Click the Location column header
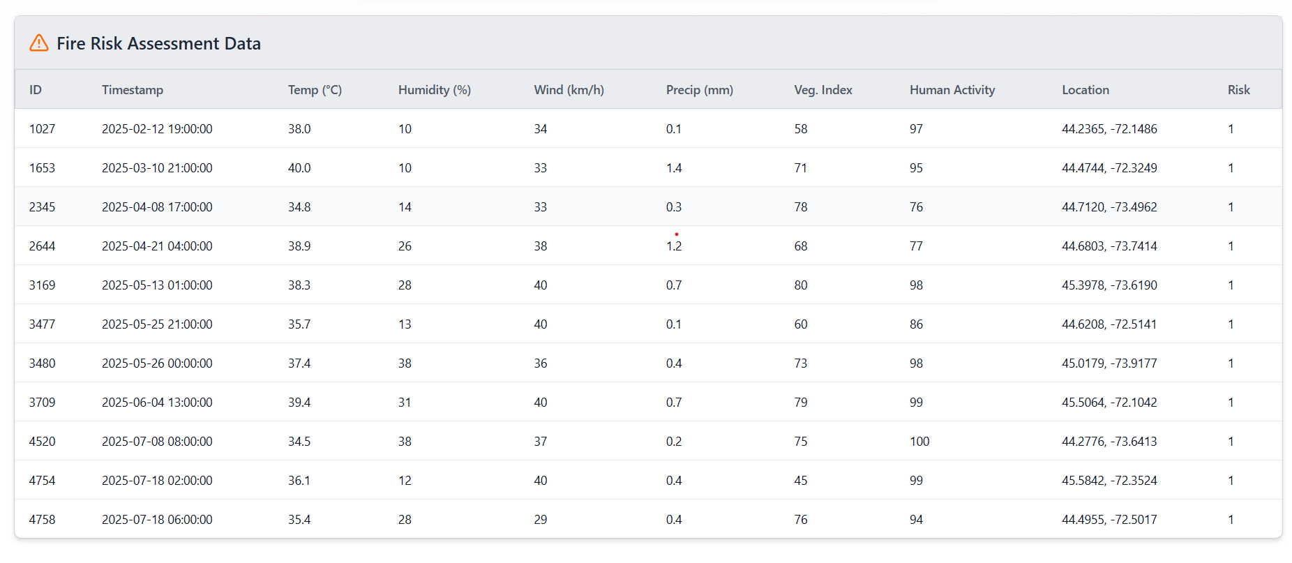Image resolution: width=1292 pixels, height=563 pixels. pyautogui.click(x=1085, y=90)
